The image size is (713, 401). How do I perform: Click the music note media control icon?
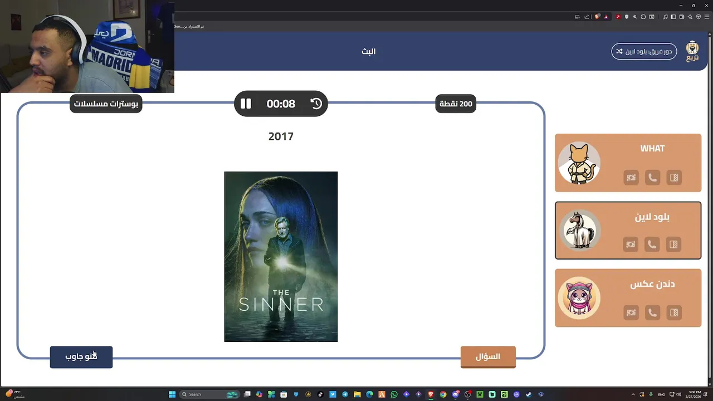pos(665,17)
